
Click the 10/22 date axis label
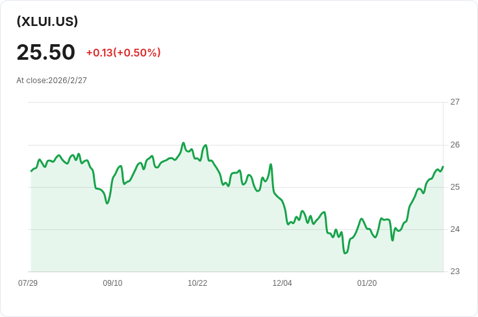197,283
